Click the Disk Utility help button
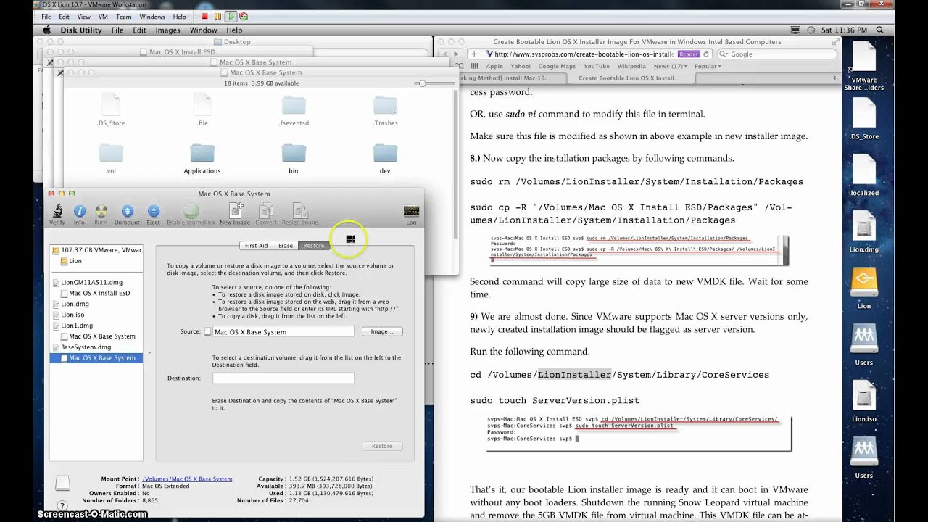Image resolution: width=928 pixels, height=522 pixels. [62, 506]
